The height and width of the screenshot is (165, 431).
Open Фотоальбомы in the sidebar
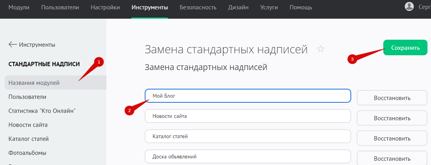coord(27,153)
